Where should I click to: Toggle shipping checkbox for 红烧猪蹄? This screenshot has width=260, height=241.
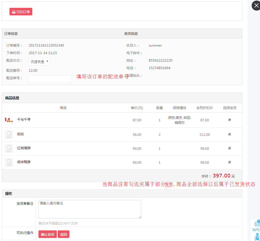230,148
